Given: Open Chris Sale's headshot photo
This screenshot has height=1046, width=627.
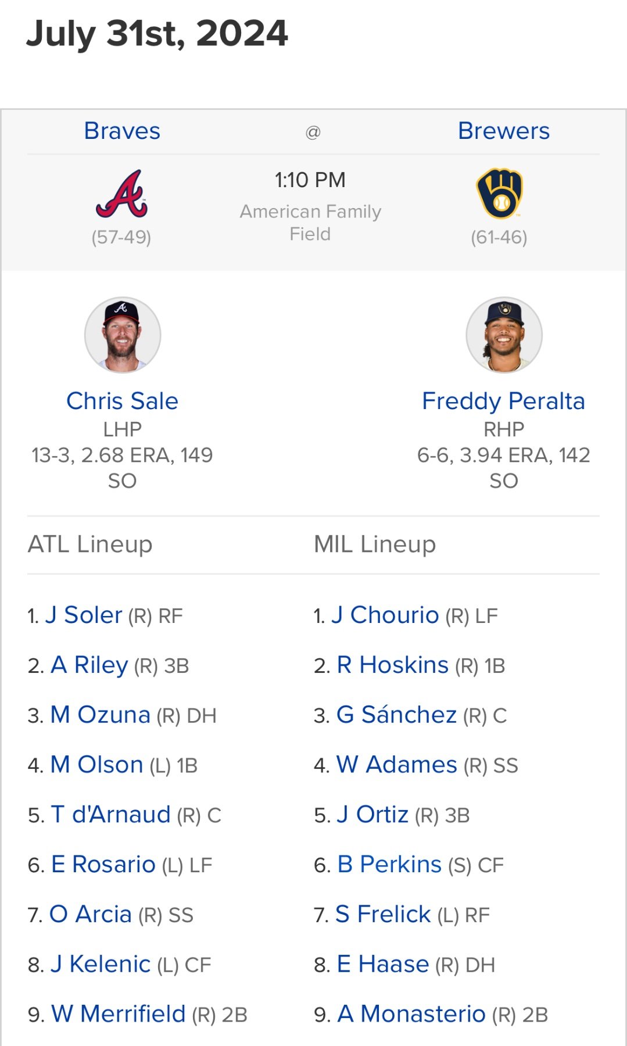Looking at the screenshot, I should pos(123,335).
